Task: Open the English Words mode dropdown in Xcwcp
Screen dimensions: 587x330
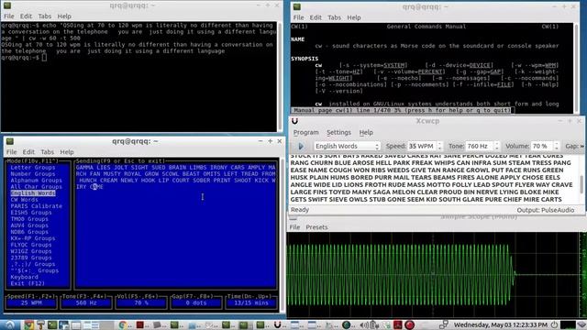Action: [347, 146]
